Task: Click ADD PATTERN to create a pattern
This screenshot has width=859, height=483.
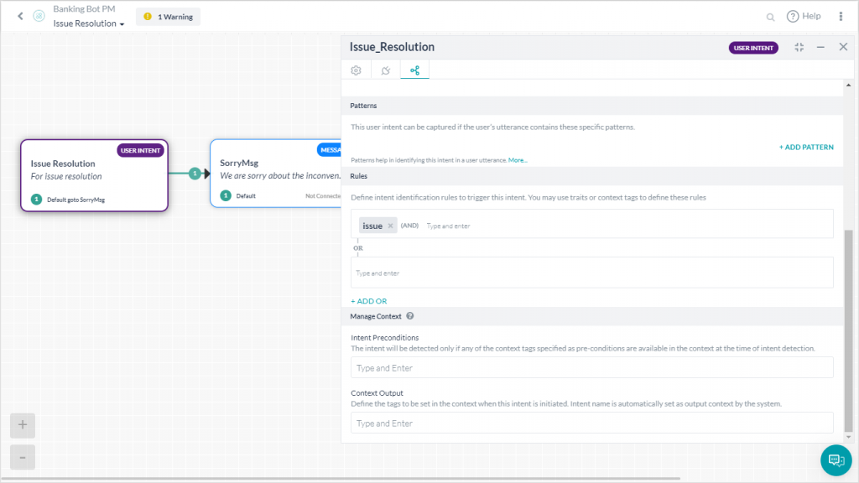Action: click(805, 146)
